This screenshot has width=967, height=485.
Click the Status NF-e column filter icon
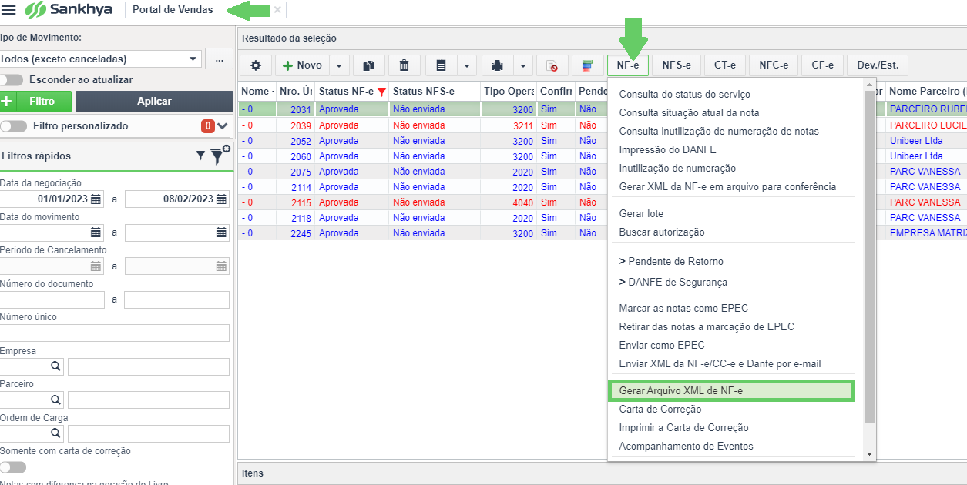pos(381,92)
